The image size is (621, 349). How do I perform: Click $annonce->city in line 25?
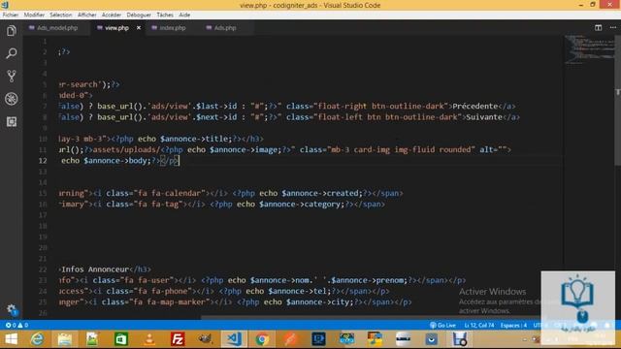[x=319, y=301]
